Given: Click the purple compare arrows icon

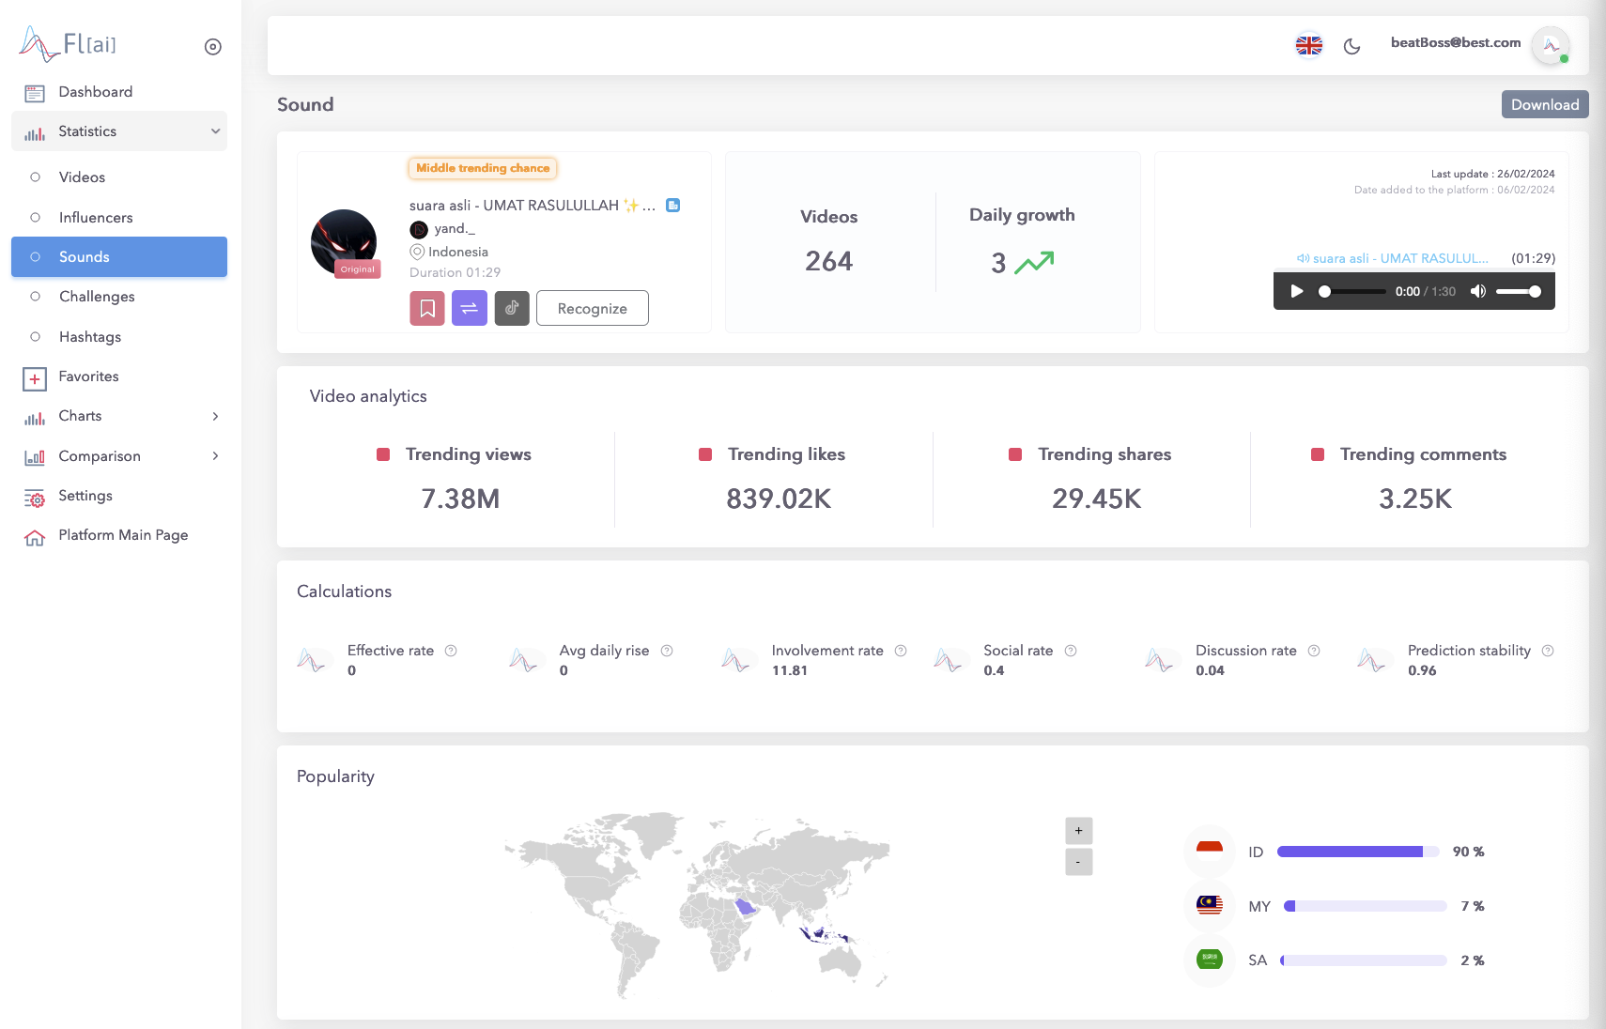Looking at the screenshot, I should pos(470,308).
